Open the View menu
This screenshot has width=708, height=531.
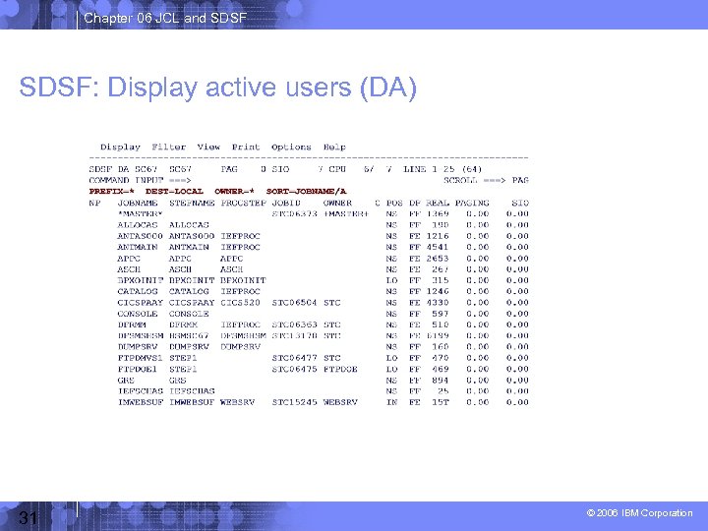click(x=208, y=147)
